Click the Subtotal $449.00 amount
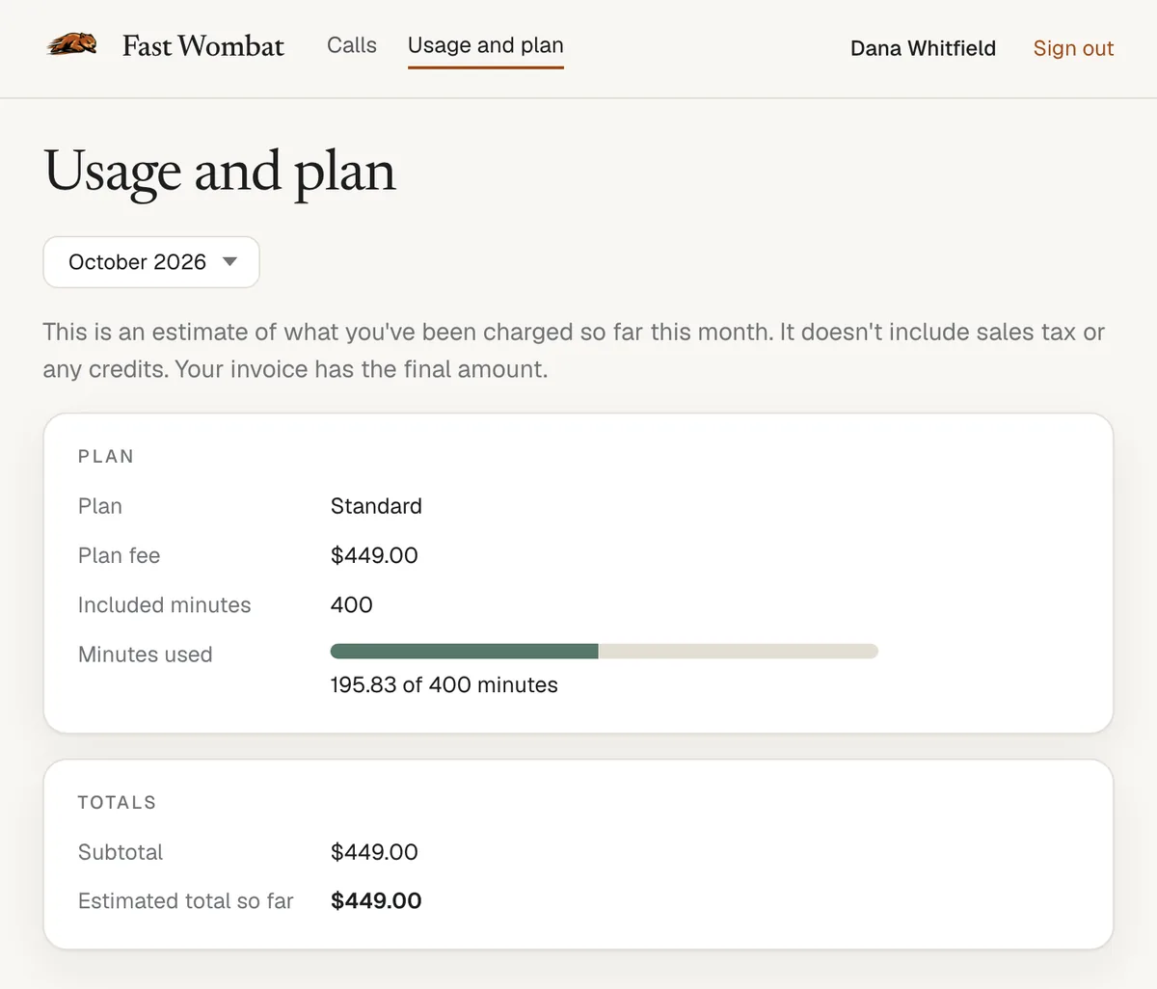 (x=374, y=852)
